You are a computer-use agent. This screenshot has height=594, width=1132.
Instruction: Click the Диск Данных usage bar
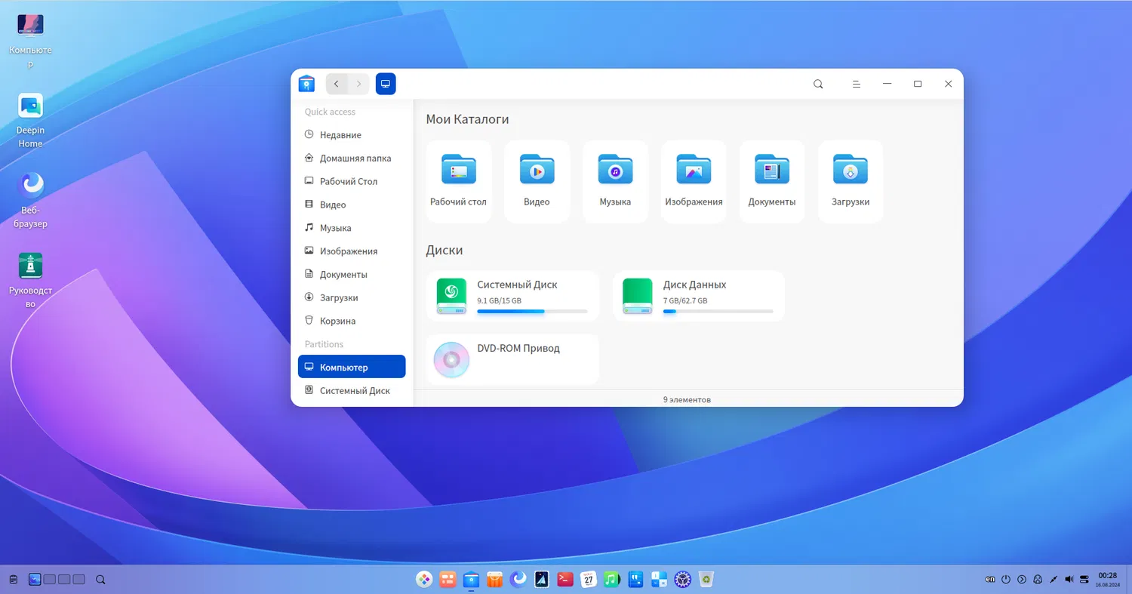point(718,311)
